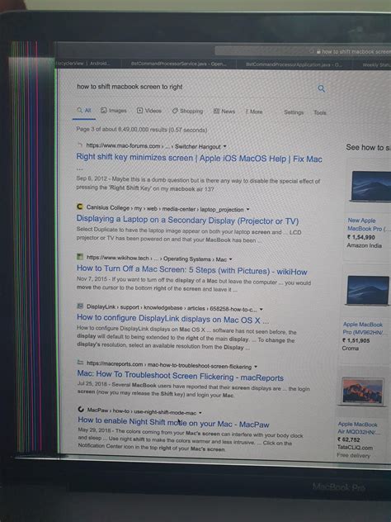The image size is (391, 522).
Task: Switch to the Videos tab
Action: click(149, 111)
